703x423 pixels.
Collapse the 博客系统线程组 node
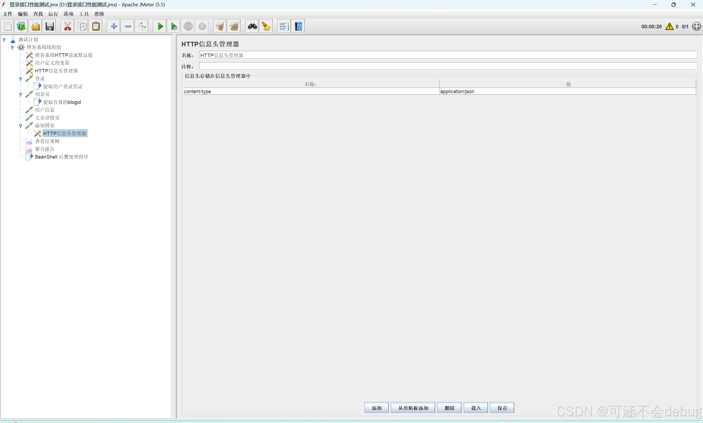12,47
